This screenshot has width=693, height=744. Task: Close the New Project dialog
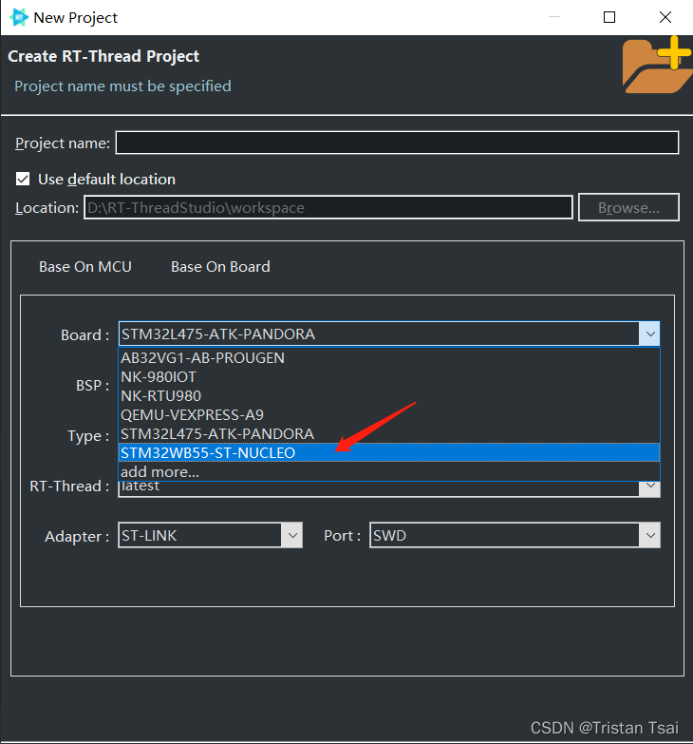point(665,17)
